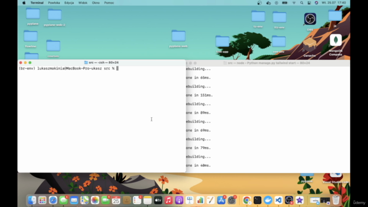Open Pages from the Dock
Viewport: 368px width, 207px height.
(210, 200)
